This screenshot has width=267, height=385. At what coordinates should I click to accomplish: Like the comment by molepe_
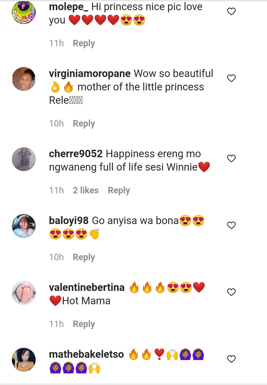click(231, 11)
